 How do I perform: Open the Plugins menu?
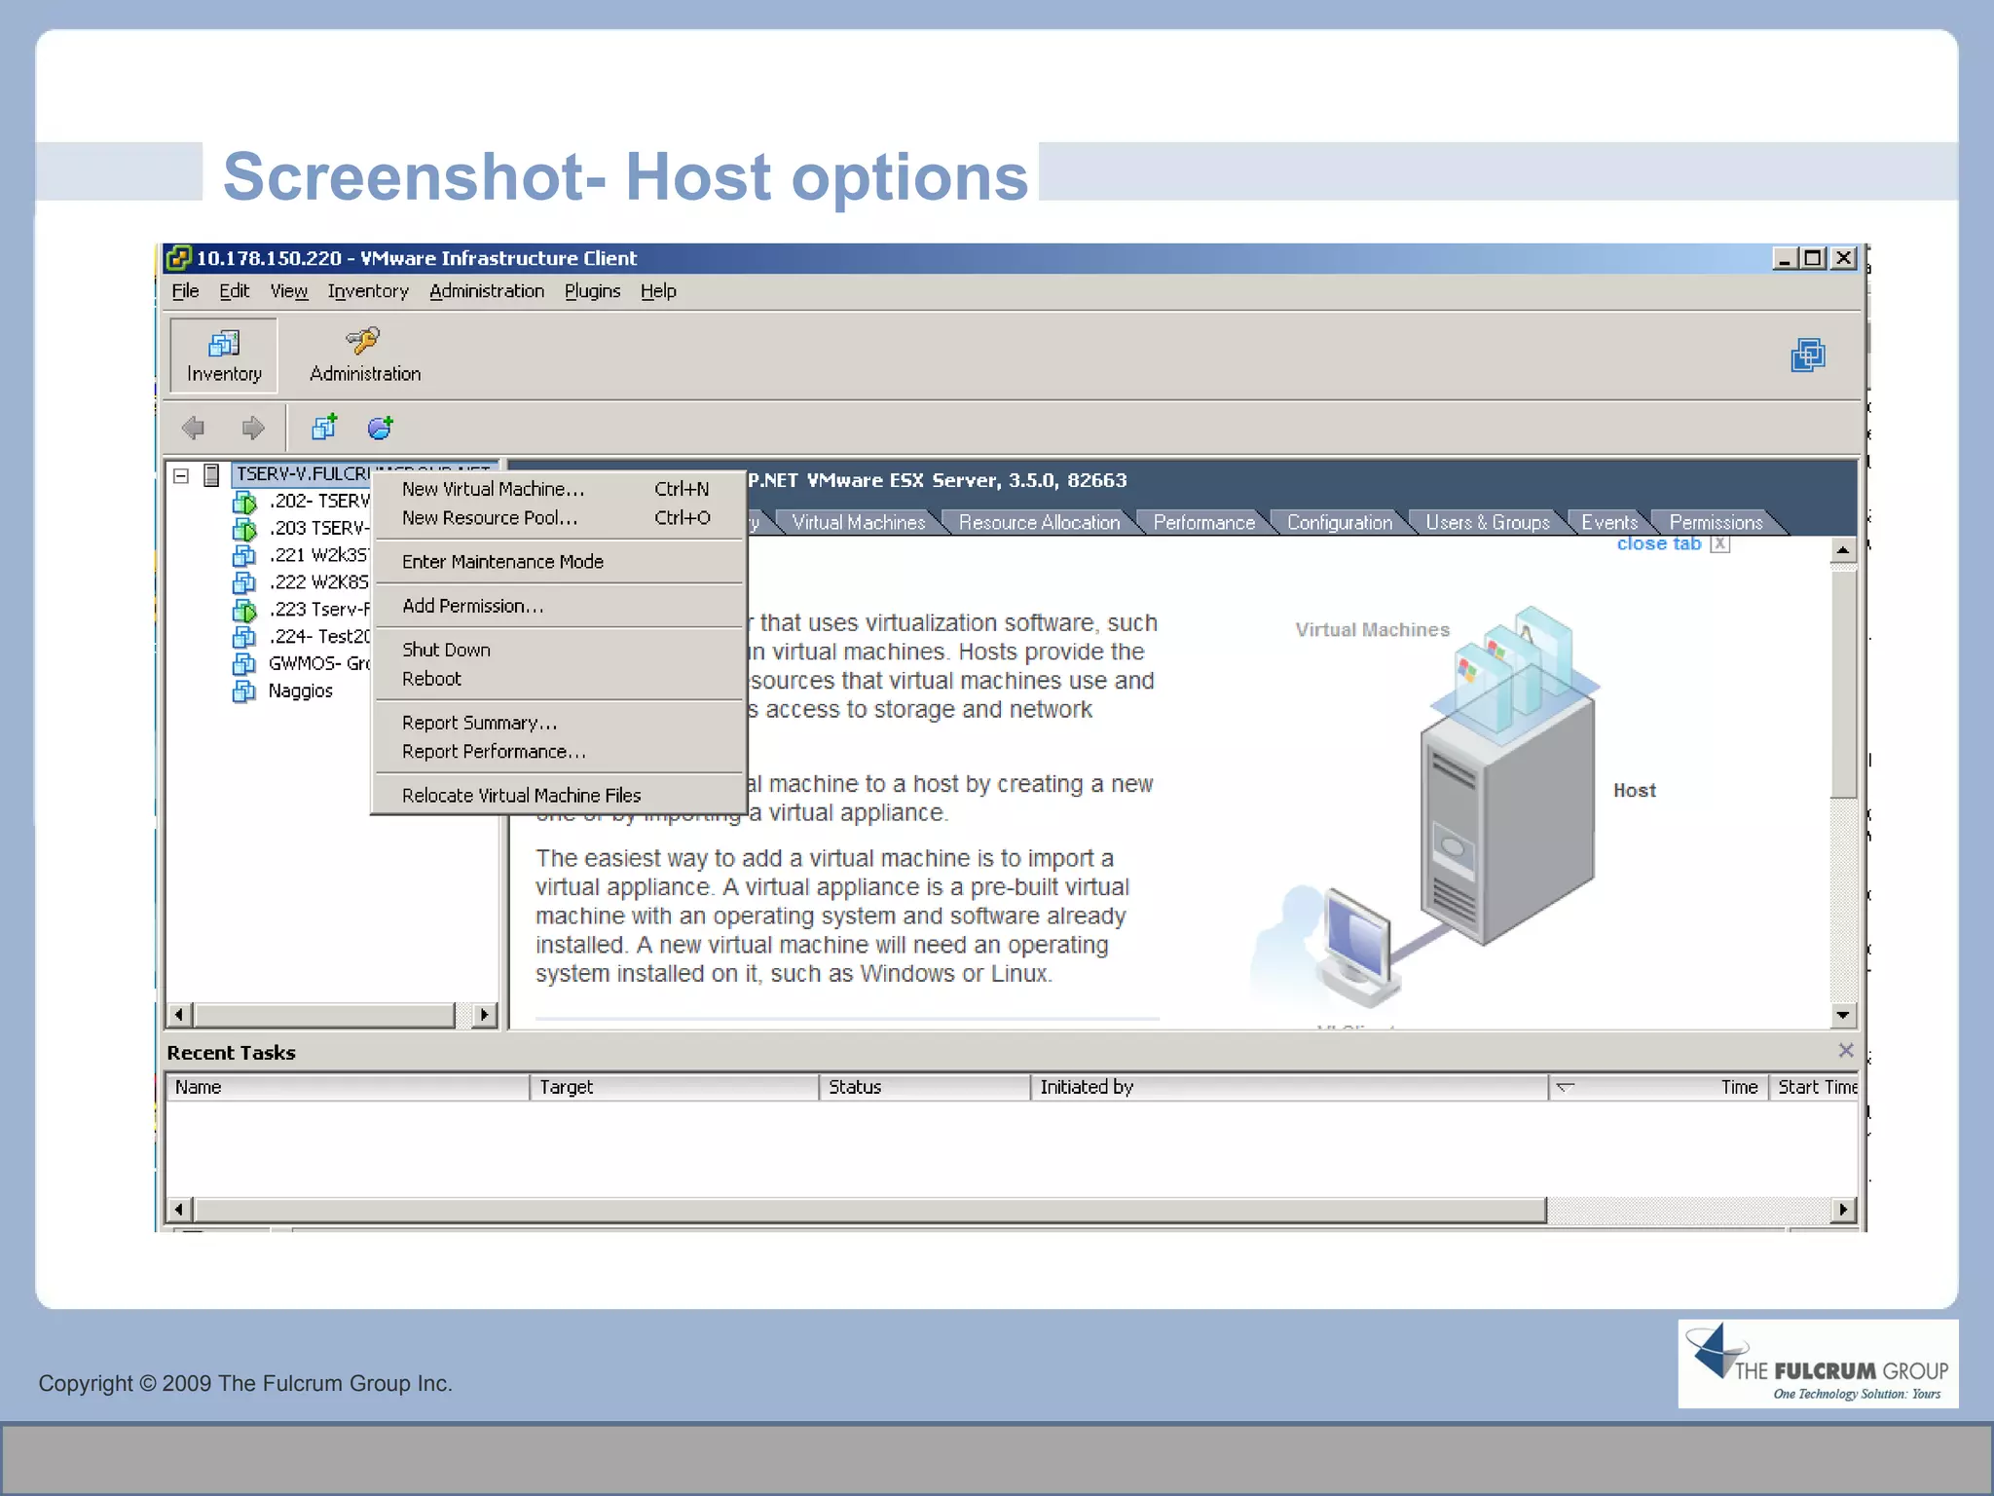click(592, 291)
